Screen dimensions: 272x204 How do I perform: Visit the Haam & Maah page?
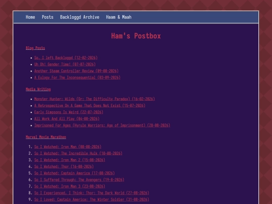pyautogui.click(x=119, y=17)
